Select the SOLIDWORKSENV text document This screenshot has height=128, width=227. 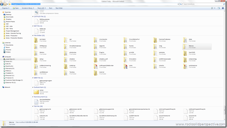click(x=42, y=101)
